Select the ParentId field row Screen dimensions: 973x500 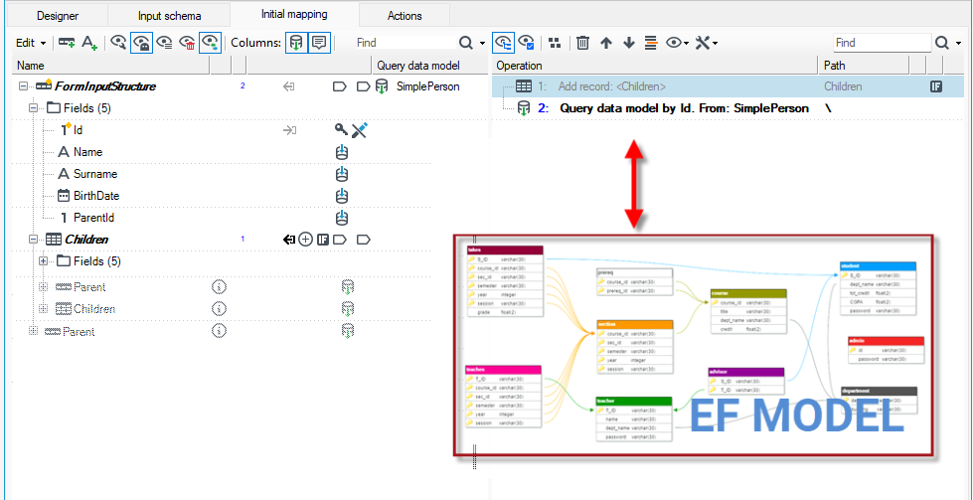(221, 218)
